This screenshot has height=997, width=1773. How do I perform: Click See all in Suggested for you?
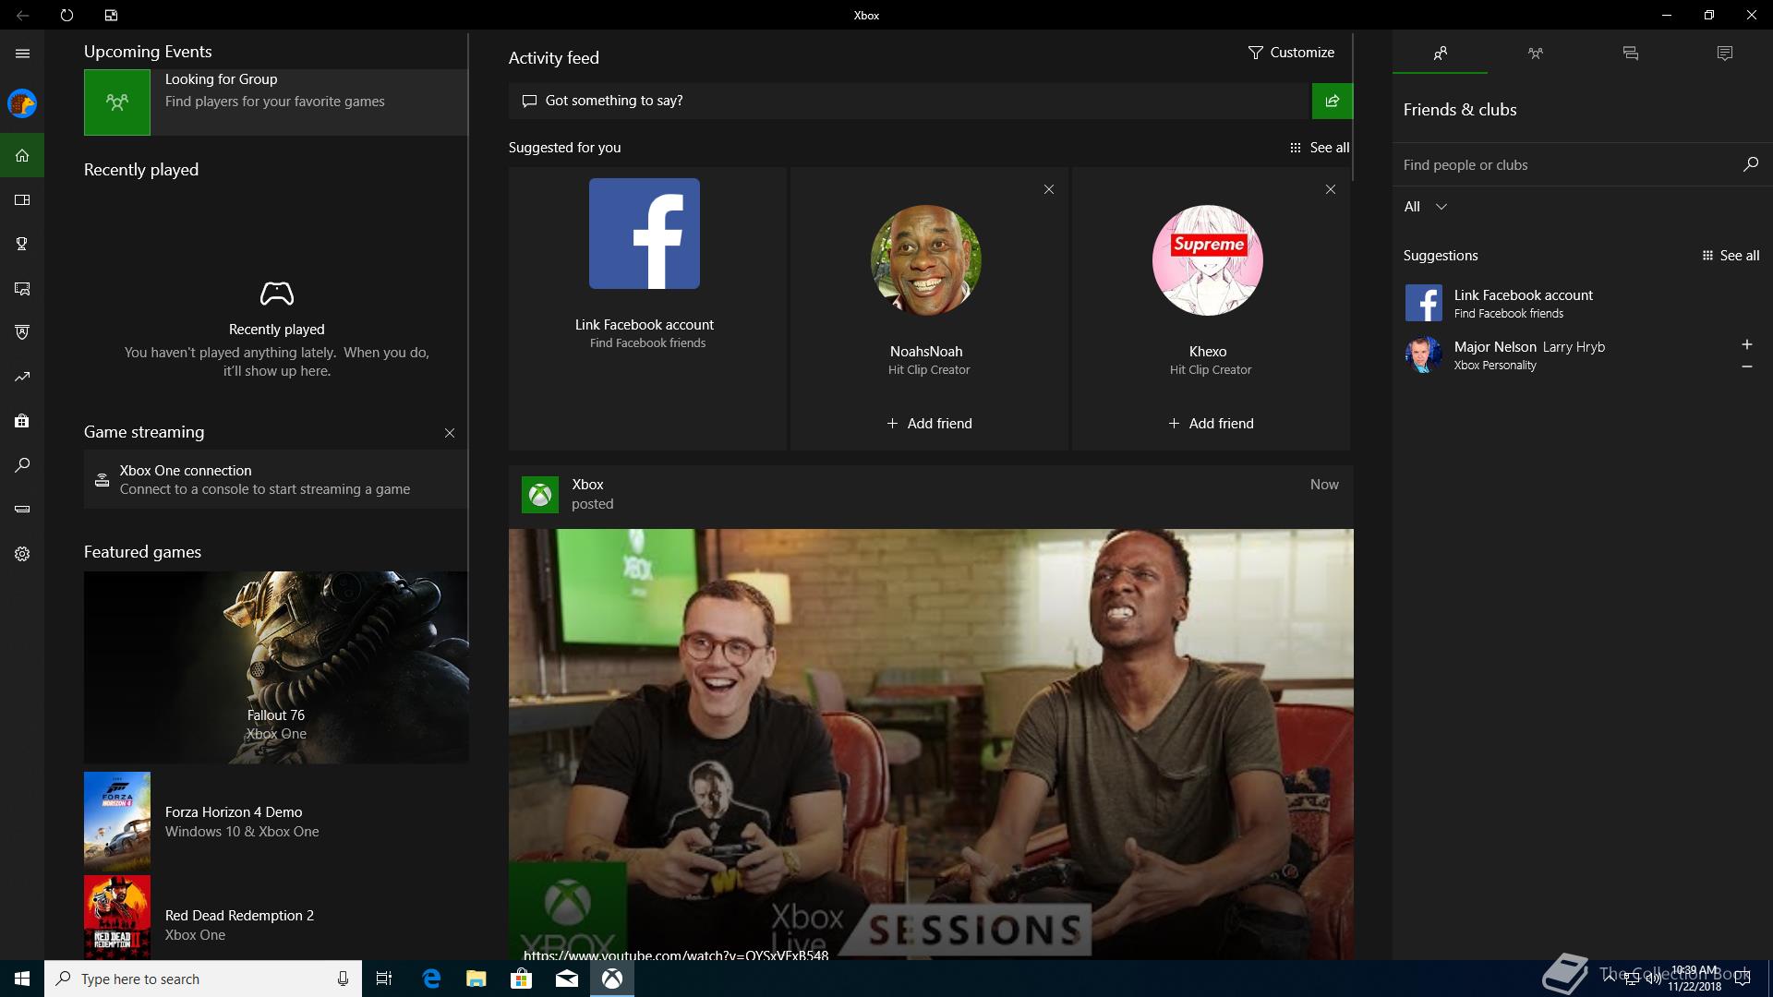pos(1320,148)
